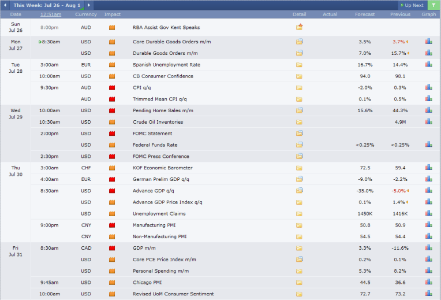This screenshot has height=300, width=441.
Task: Open detail folder for German Prelim GDP q/q
Action: pyautogui.click(x=299, y=179)
